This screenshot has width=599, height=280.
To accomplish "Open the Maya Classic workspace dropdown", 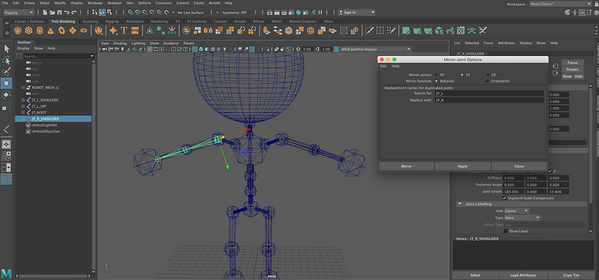I will tap(559, 4).
